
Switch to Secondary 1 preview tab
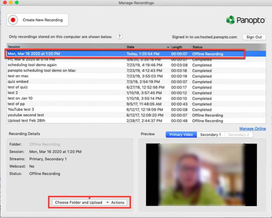(x=210, y=135)
